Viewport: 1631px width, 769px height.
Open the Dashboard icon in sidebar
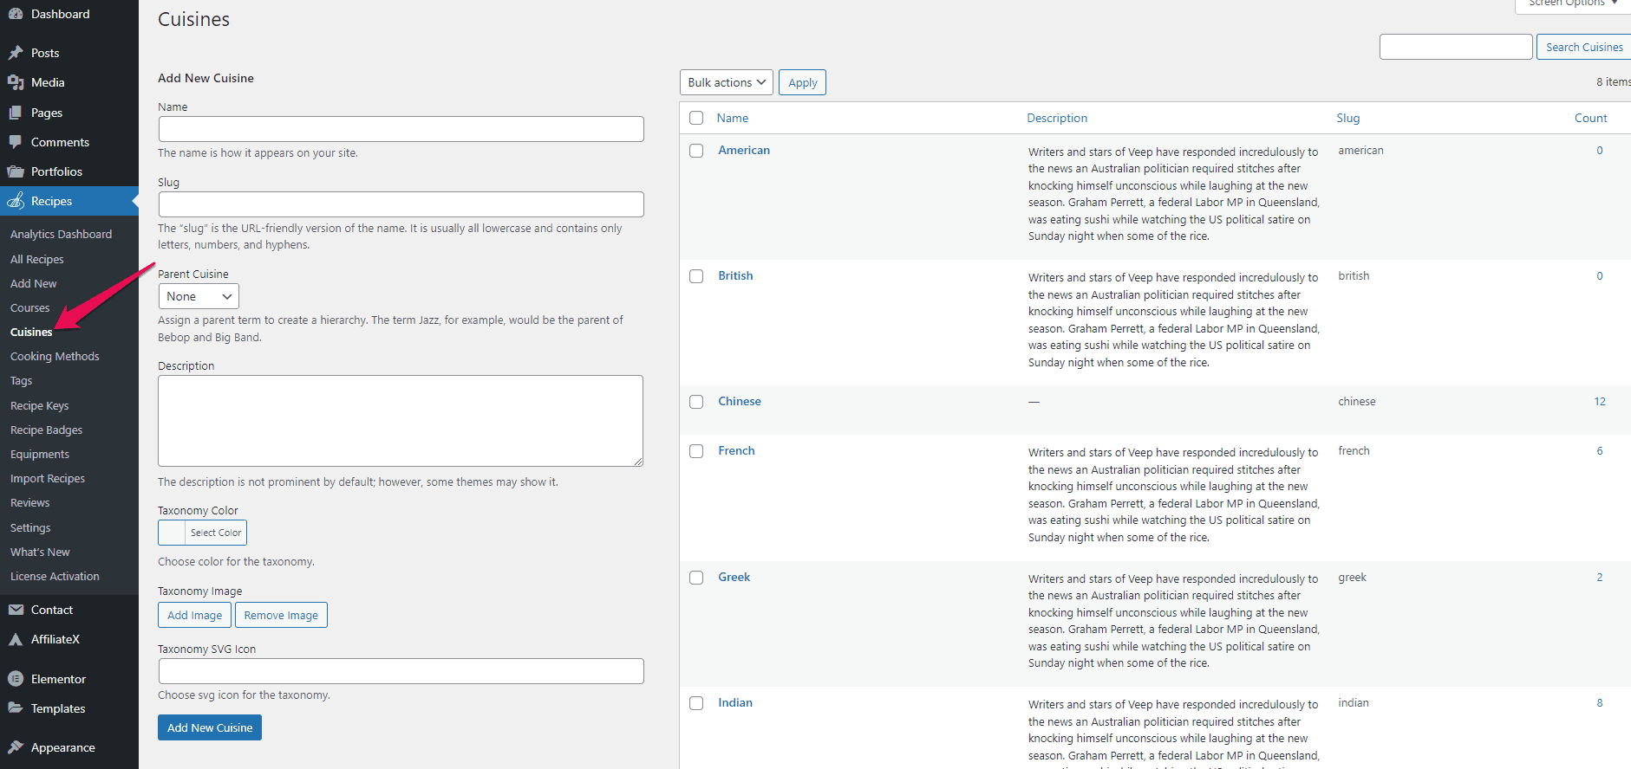pos(16,14)
